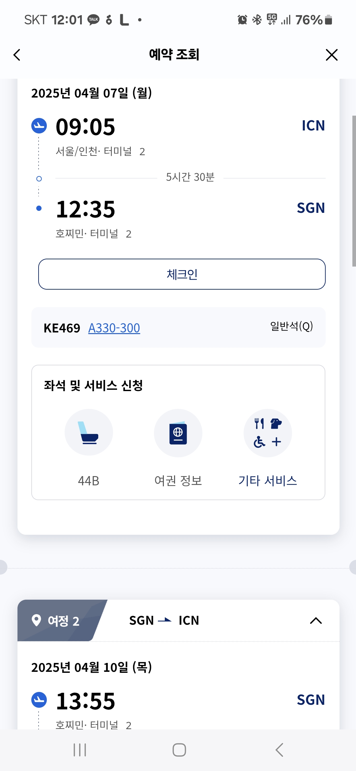Screen dimensions: 356x771
Task: Tap the 44B seat label
Action: point(89,481)
